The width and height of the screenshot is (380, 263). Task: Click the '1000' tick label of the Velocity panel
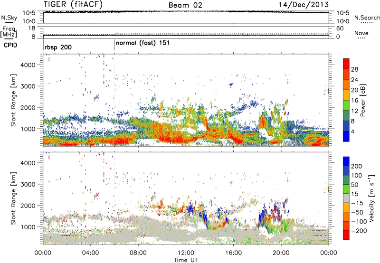click(x=28, y=227)
